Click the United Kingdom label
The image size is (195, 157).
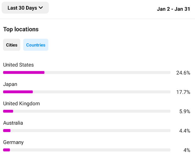click(22, 104)
